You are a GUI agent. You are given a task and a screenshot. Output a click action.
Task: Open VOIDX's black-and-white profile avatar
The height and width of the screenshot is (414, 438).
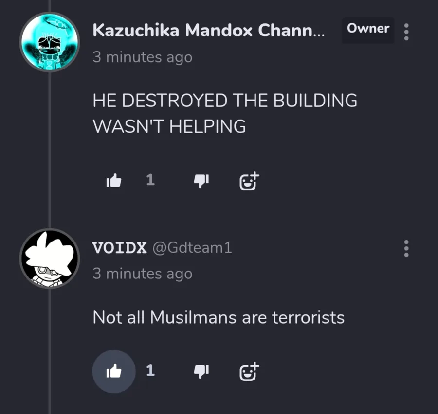click(x=50, y=259)
